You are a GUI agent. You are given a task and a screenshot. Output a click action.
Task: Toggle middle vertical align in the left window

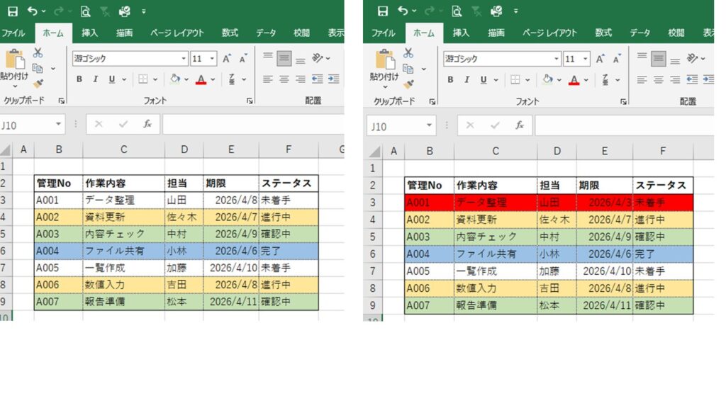click(284, 59)
